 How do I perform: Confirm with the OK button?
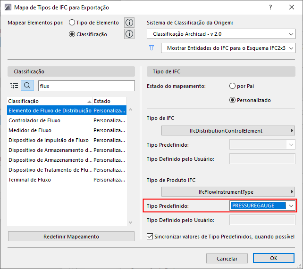pyautogui.click(x=274, y=258)
